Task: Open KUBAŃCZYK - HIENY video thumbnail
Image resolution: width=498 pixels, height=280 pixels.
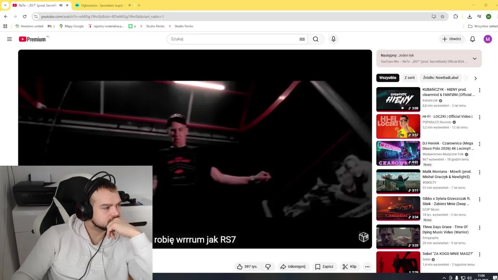Action: pyautogui.click(x=398, y=100)
